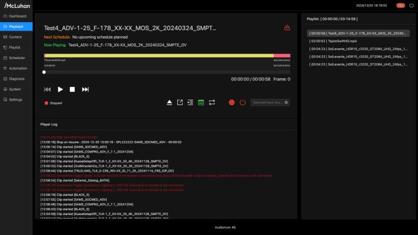Click the top-right power icon
The width and height of the screenshot is (418, 235).
tap(411, 5)
